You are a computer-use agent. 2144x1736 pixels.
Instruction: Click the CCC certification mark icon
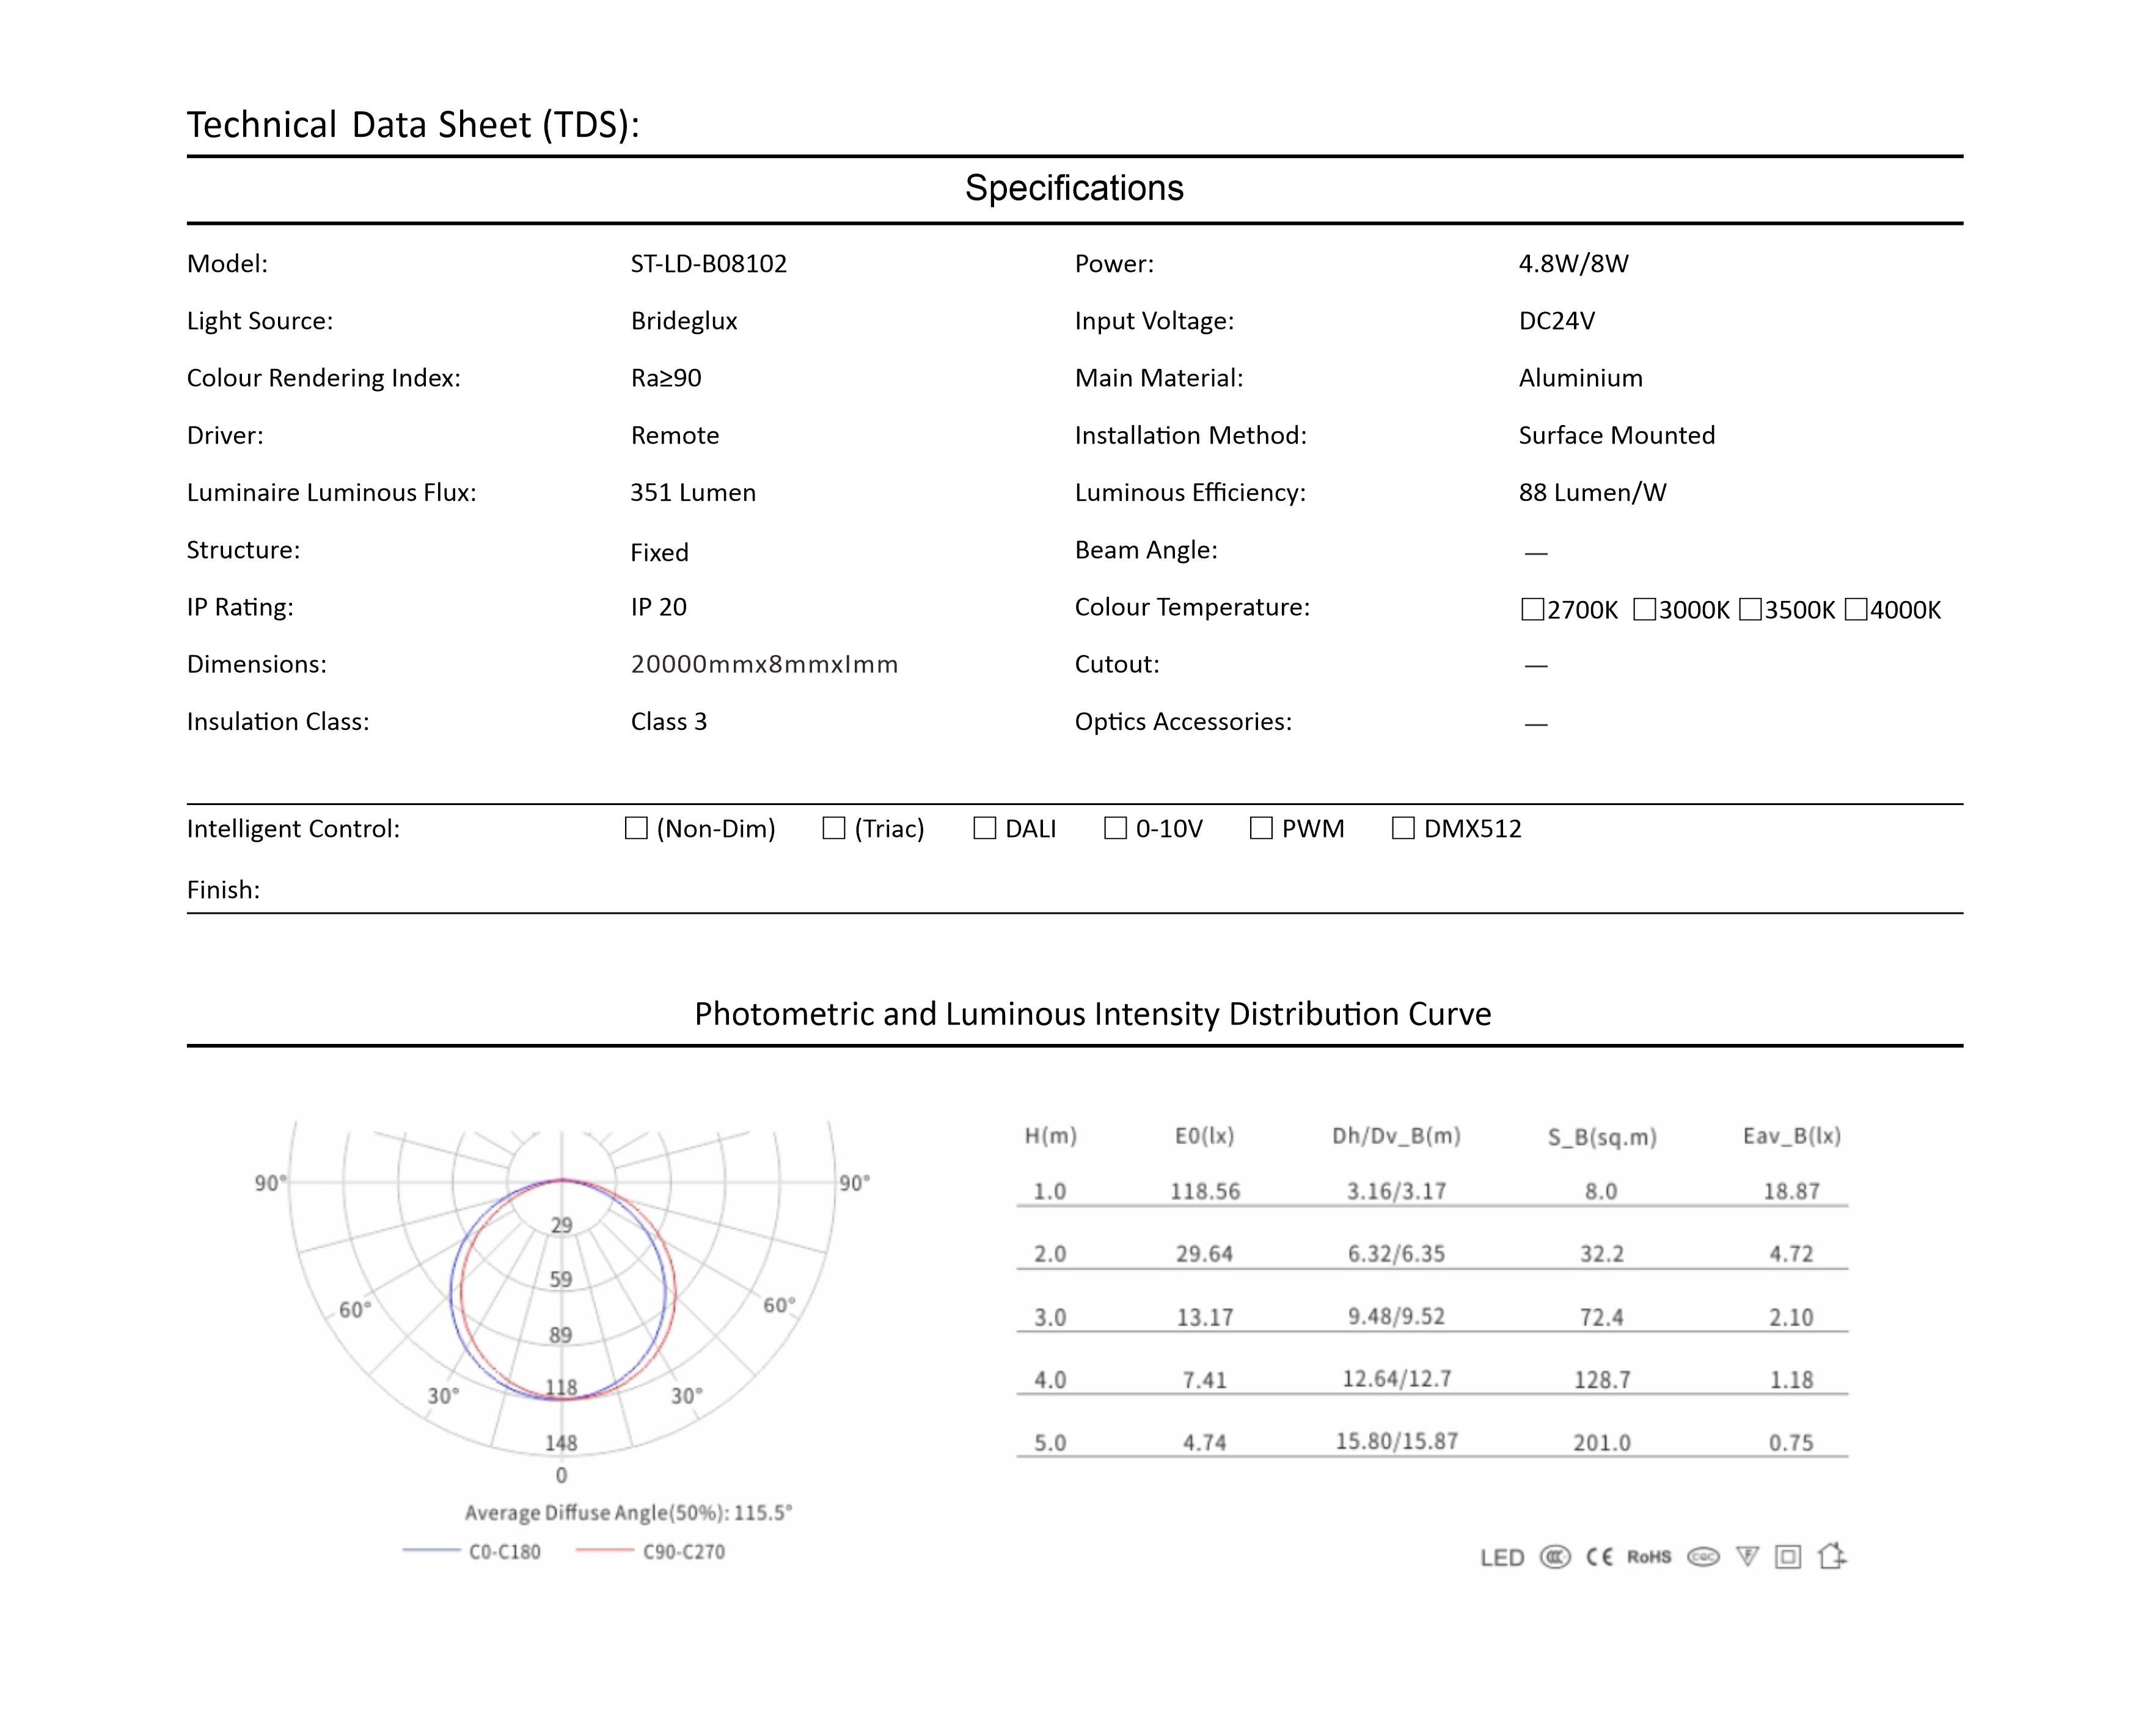click(1555, 1557)
